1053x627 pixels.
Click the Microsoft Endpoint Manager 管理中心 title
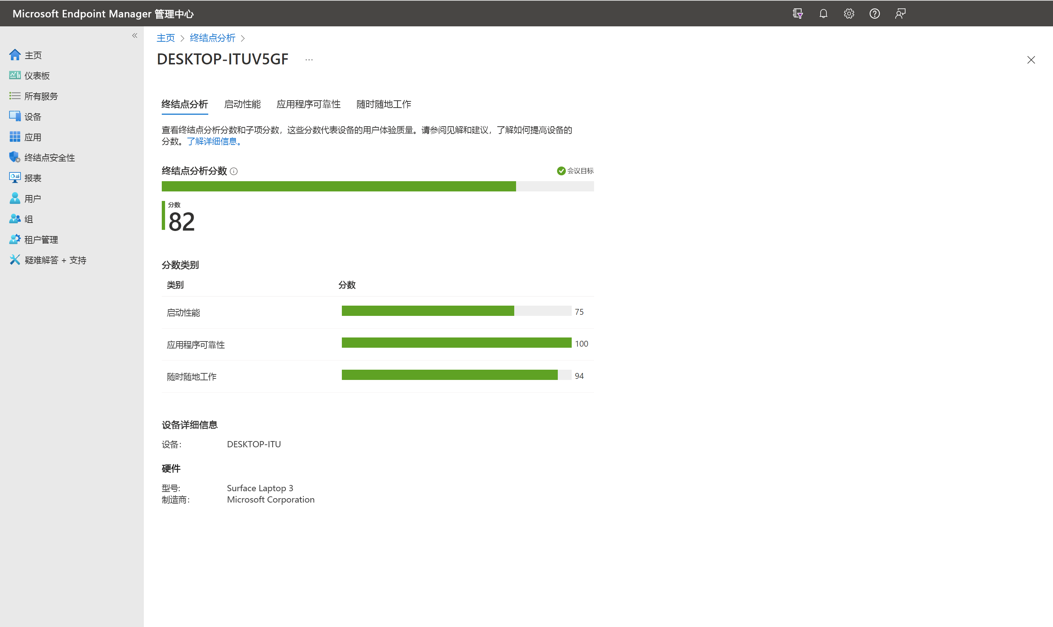(x=103, y=14)
